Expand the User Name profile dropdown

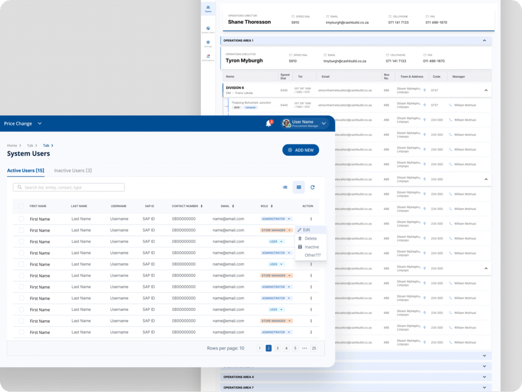324,124
